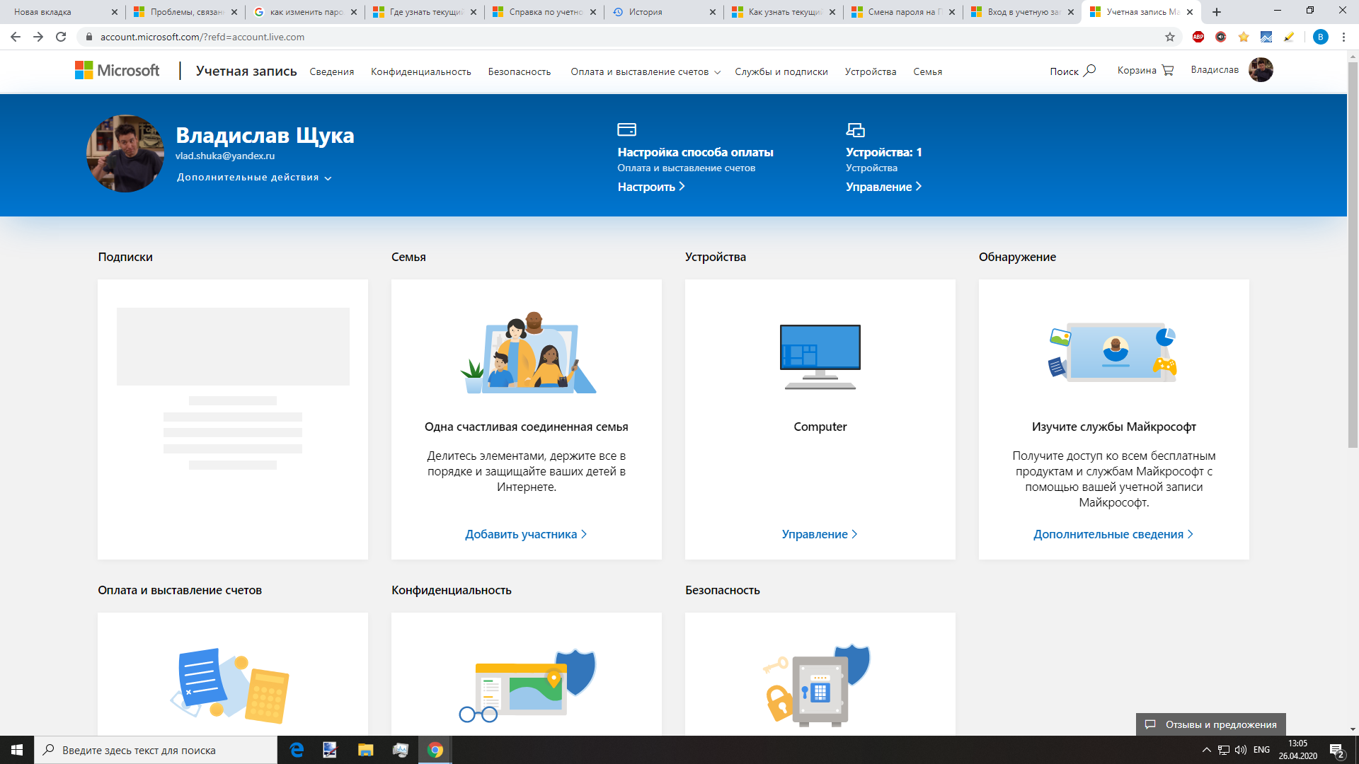This screenshot has height=764, width=1359.
Task: Close the История tab
Action: tap(713, 12)
